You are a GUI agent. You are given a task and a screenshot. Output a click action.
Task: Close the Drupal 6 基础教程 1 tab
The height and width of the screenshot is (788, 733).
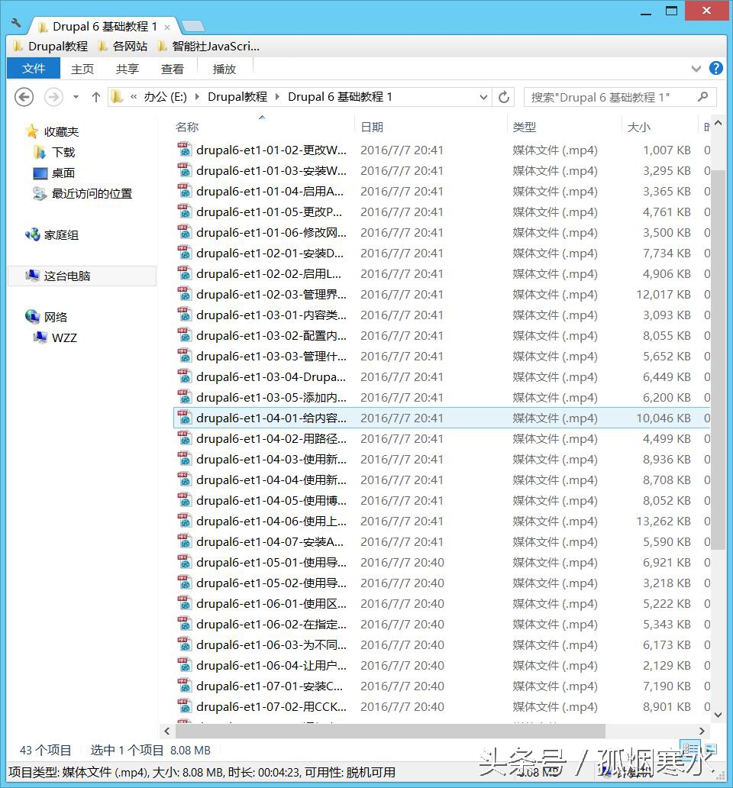click(166, 27)
